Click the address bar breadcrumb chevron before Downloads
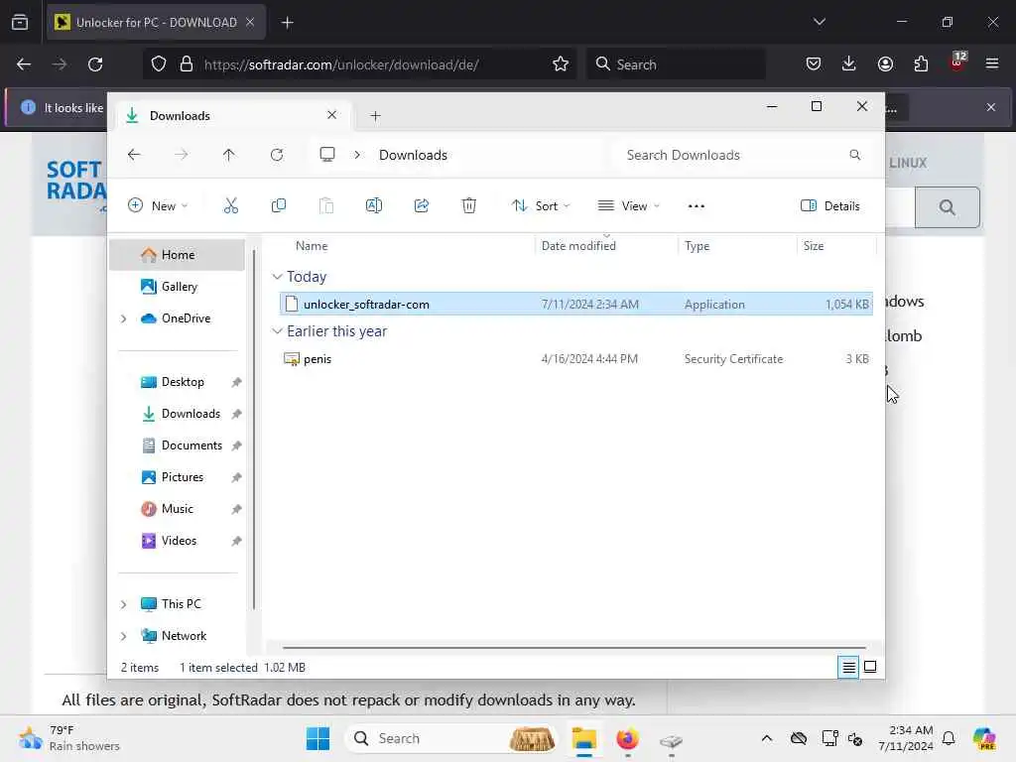The image size is (1016, 762). 357,155
